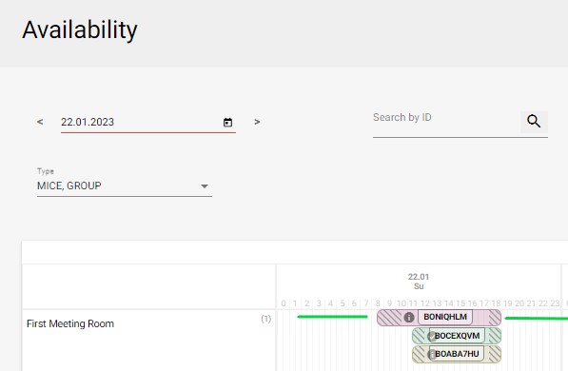This screenshot has width=568, height=371.
Task: Click the (1) count beside First Meeting Room
Action: click(x=265, y=319)
